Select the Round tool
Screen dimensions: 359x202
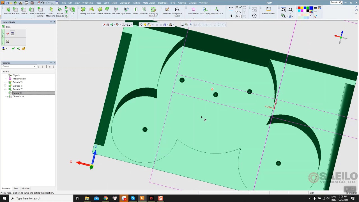(15, 11)
